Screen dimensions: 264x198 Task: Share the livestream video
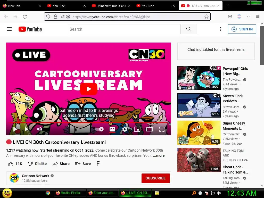[x=61, y=164]
